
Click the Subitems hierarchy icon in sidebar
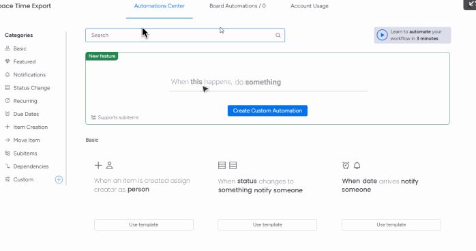(x=8, y=153)
